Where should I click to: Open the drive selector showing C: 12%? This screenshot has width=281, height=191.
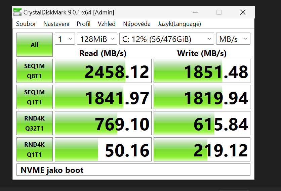pos(166,39)
